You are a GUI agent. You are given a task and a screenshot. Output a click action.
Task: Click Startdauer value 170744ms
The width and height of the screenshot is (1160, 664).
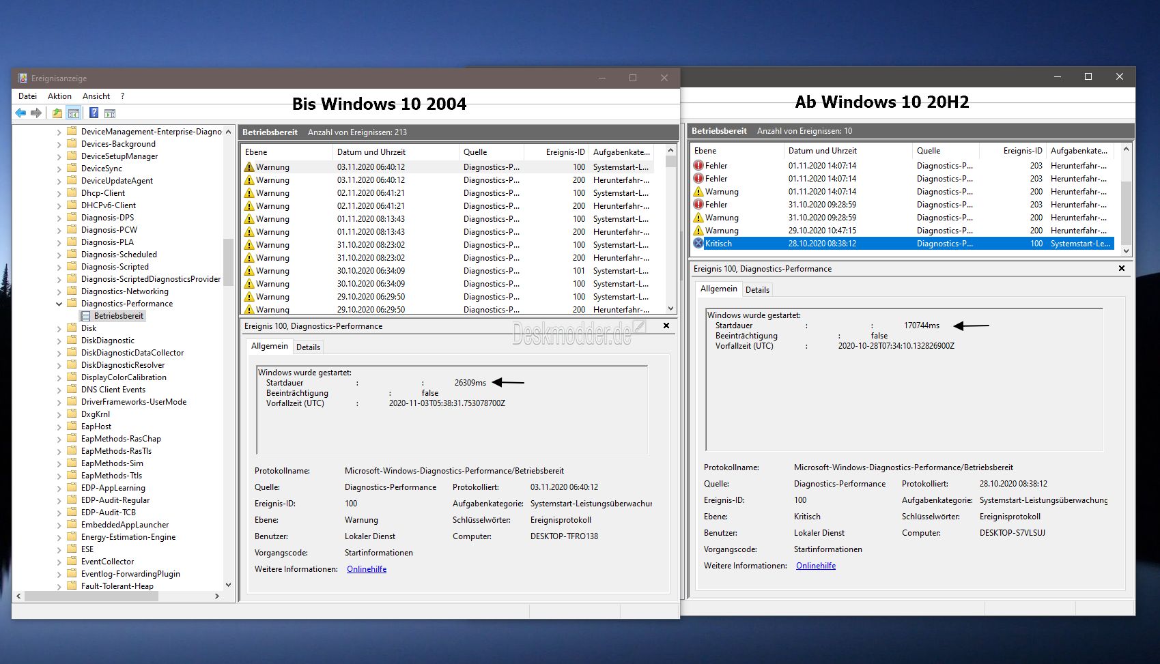pyautogui.click(x=922, y=326)
